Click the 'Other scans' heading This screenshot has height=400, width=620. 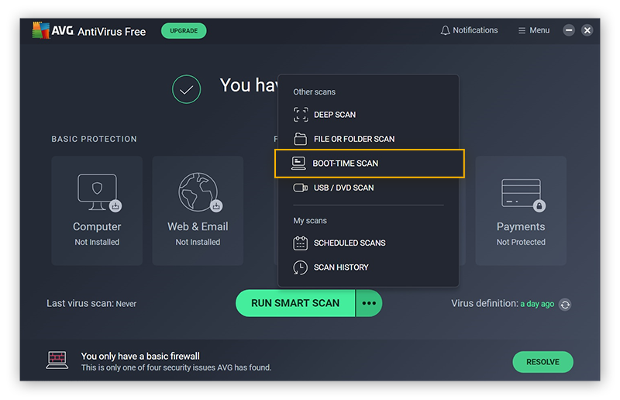tap(315, 91)
